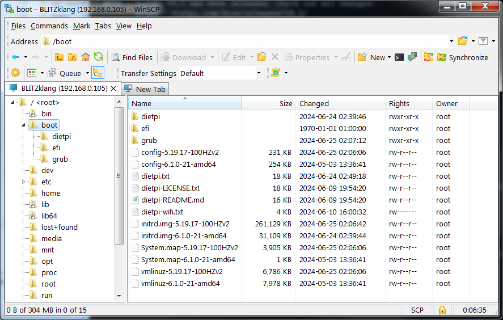This screenshot has height=320, width=503.
Task: Click session encryption lock icon in status bar
Action: click(x=442, y=310)
